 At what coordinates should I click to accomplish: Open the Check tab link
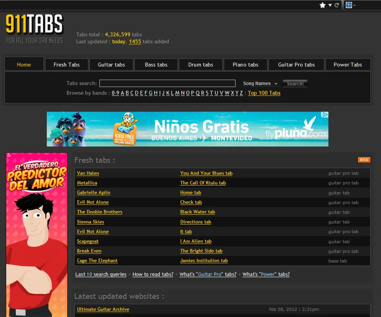[191, 202]
